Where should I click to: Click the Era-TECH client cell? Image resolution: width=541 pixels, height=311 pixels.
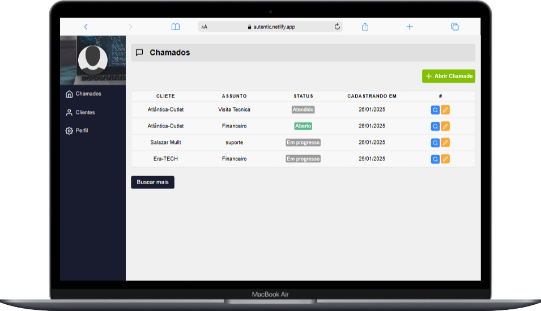pyautogui.click(x=165, y=159)
